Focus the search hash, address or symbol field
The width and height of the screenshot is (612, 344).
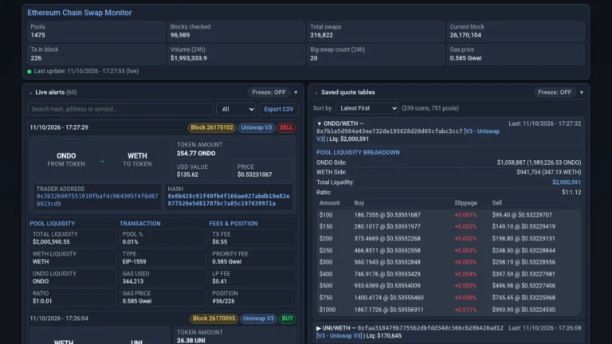tap(120, 109)
